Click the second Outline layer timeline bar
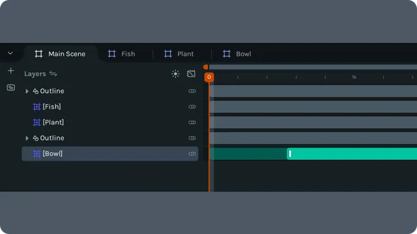 coord(313,138)
